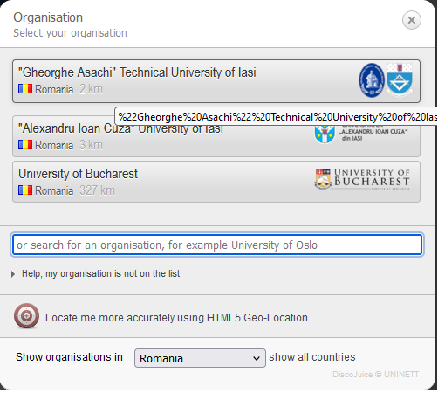Click Romanian flag beside 2 km
Screen dimensions: 438x393
point(25,89)
